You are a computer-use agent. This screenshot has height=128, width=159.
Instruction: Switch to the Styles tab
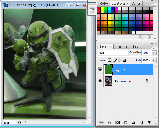coord(136,4)
